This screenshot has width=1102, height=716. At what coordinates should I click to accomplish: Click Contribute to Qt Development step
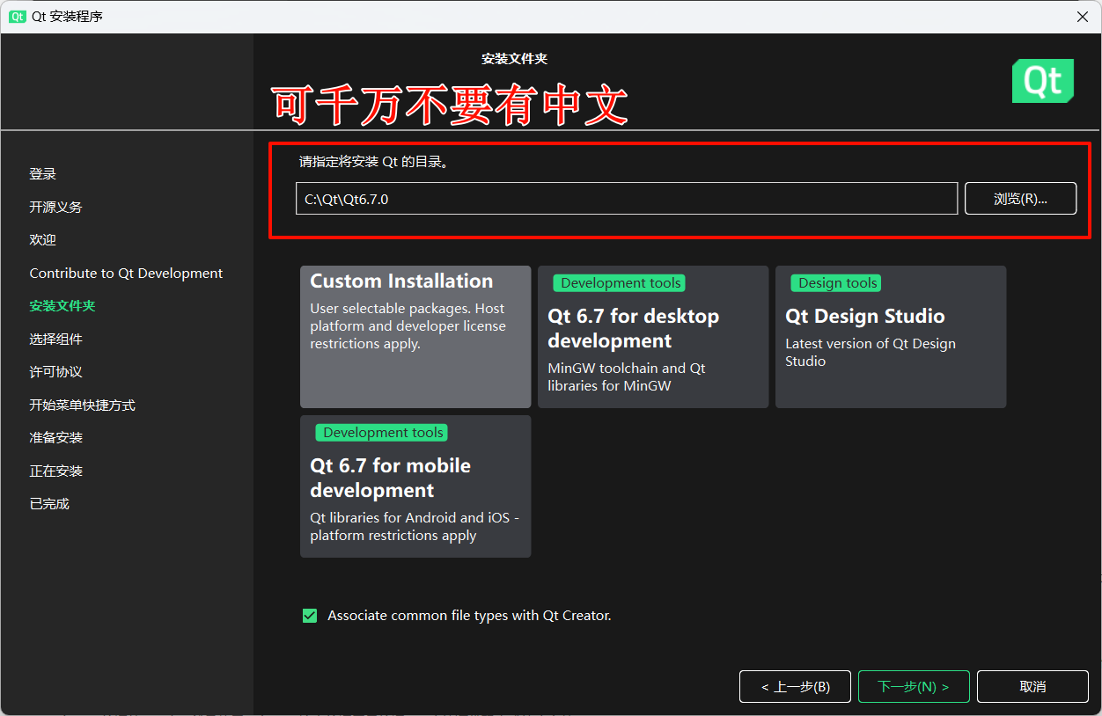click(x=126, y=273)
